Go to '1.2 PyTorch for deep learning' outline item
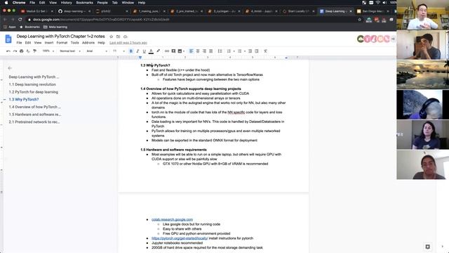The width and height of the screenshot is (449, 253). coord(34,92)
